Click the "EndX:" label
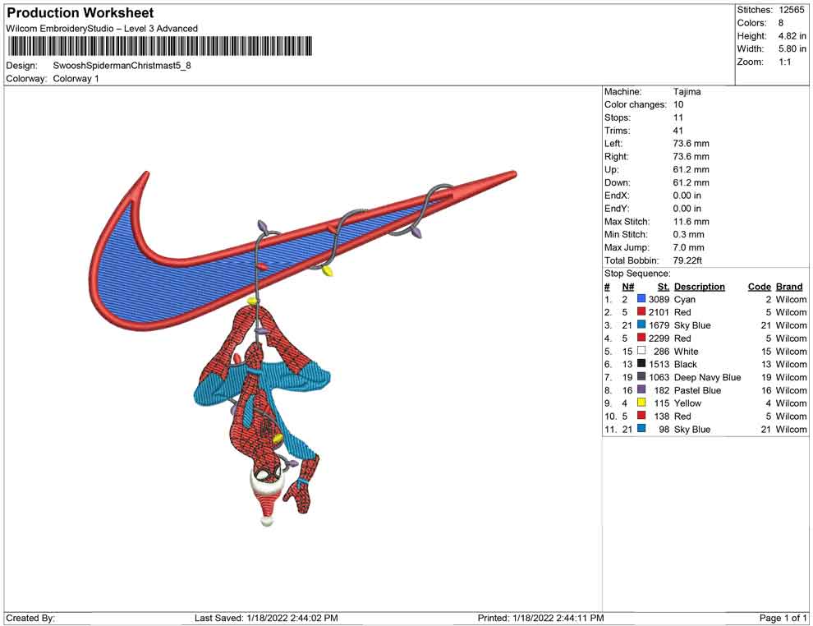Image resolution: width=813 pixels, height=626 pixels. (x=617, y=196)
